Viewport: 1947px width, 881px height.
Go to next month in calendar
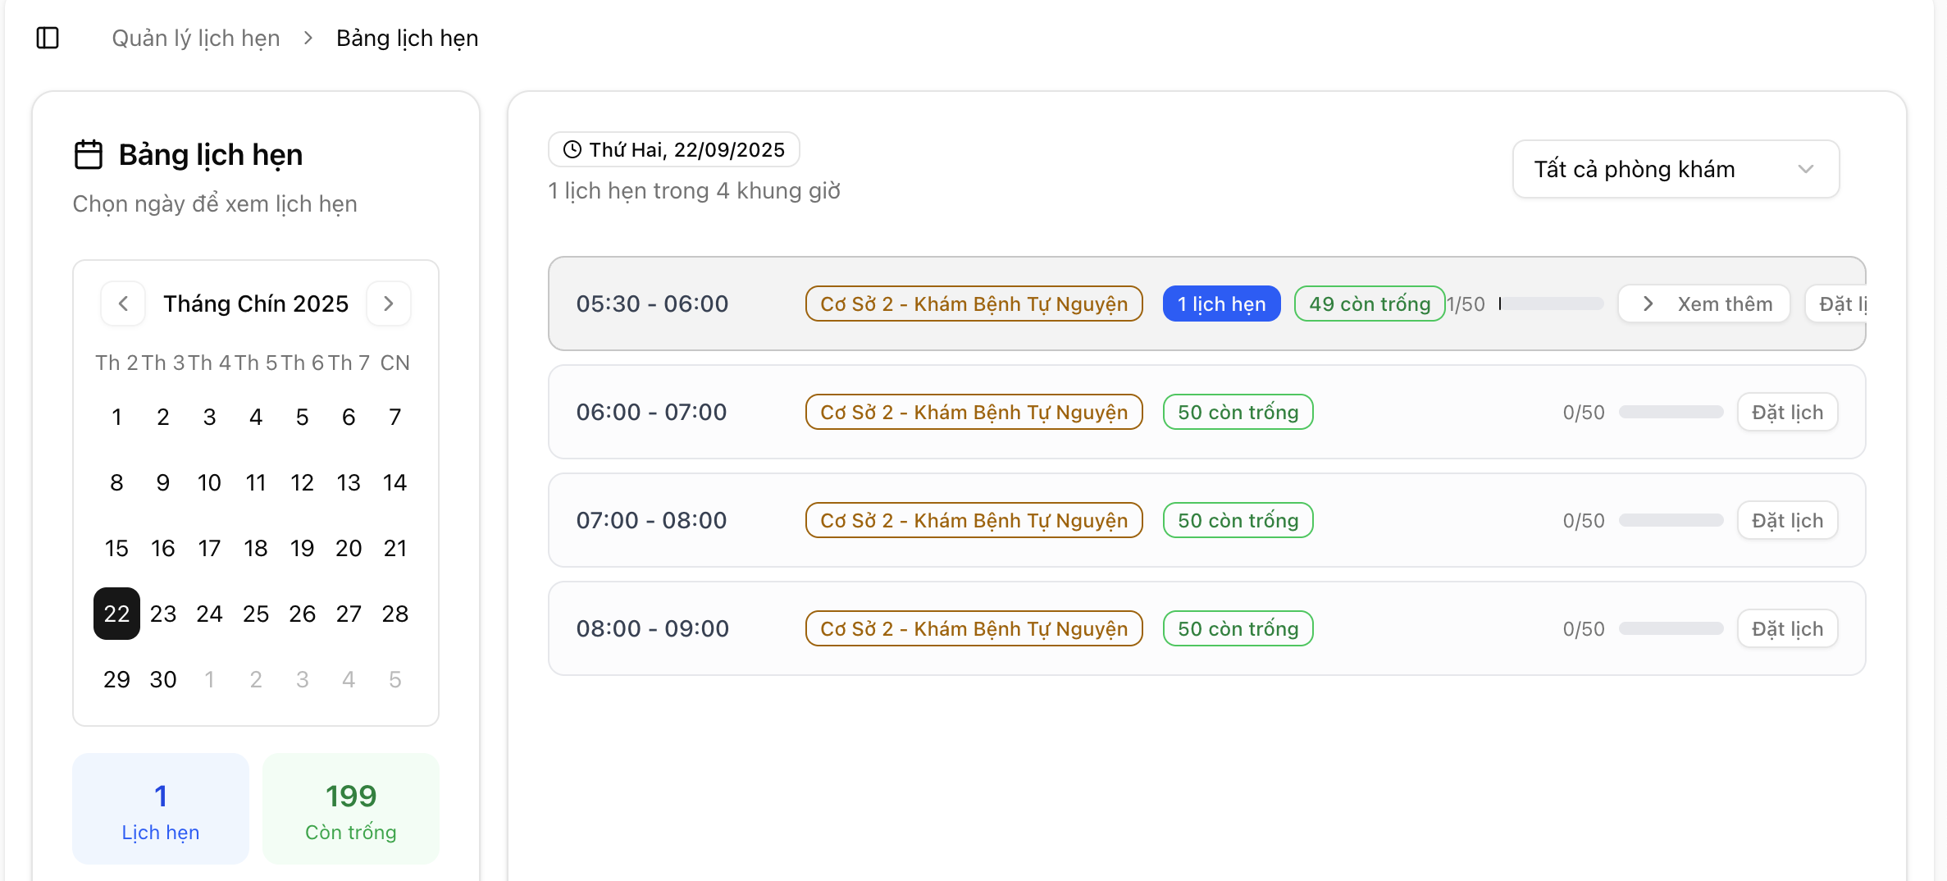pos(389,304)
